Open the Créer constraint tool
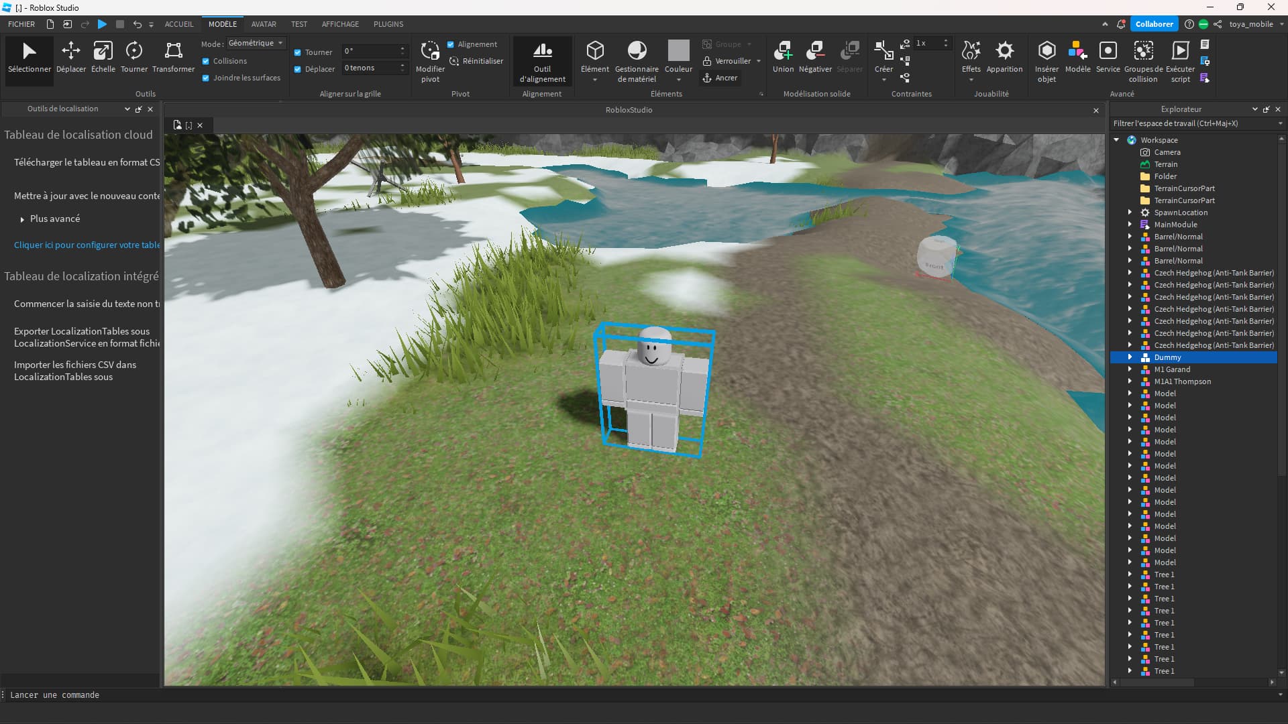 [x=883, y=61]
